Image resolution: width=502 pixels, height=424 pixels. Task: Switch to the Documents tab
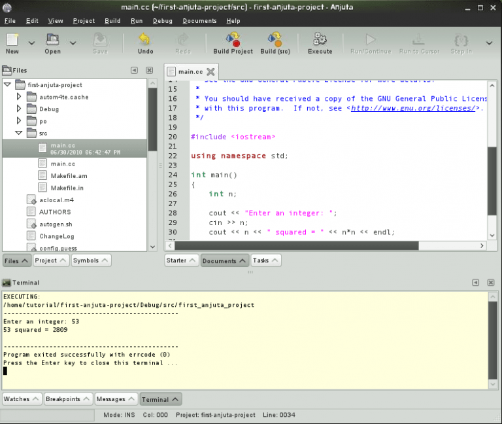[224, 260]
